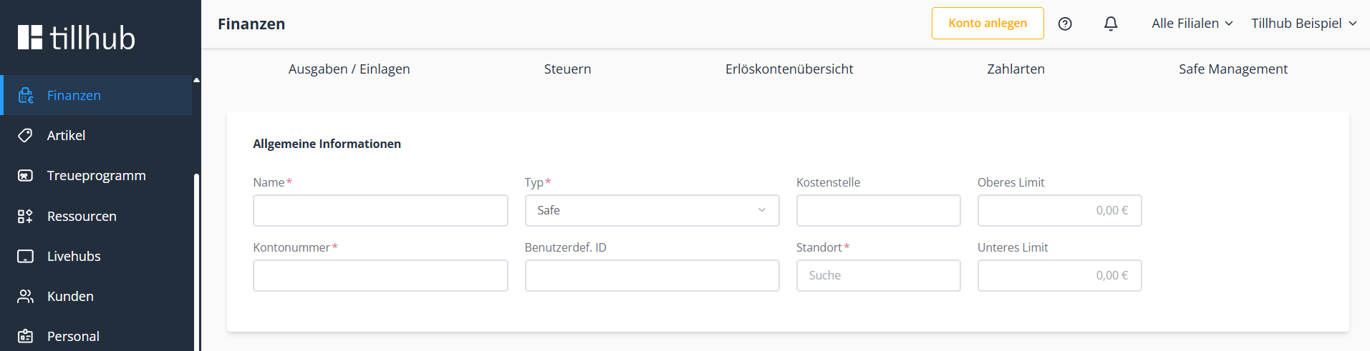This screenshot has height=351, width=1370.
Task: Expand the Tillhub Beispiel account menu
Action: tap(1303, 24)
